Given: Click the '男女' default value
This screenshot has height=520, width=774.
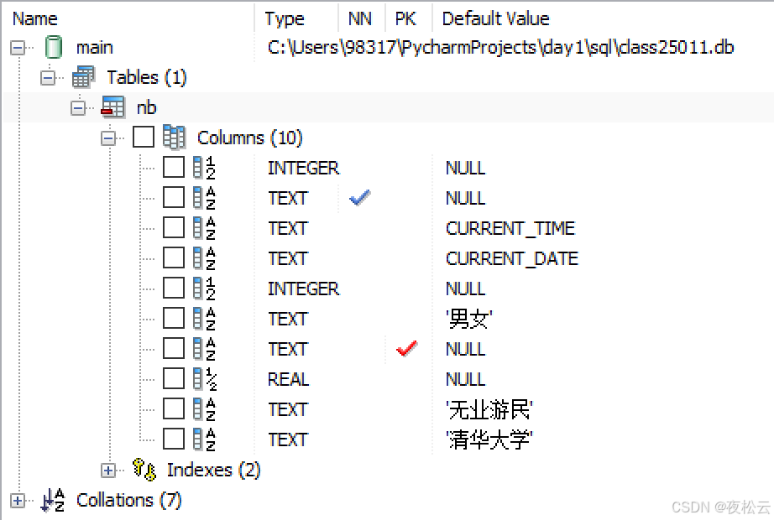Looking at the screenshot, I should tap(469, 319).
